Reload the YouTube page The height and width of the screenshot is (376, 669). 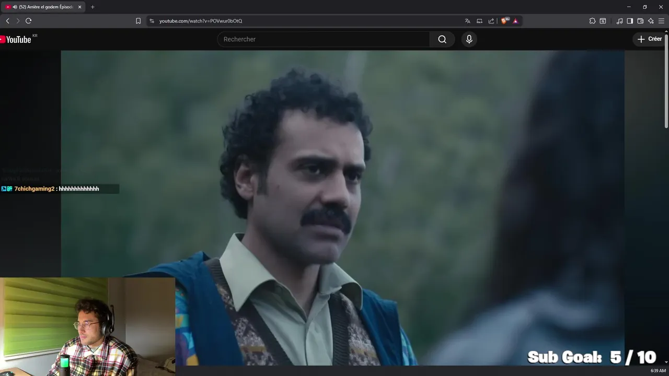pyautogui.click(x=28, y=21)
